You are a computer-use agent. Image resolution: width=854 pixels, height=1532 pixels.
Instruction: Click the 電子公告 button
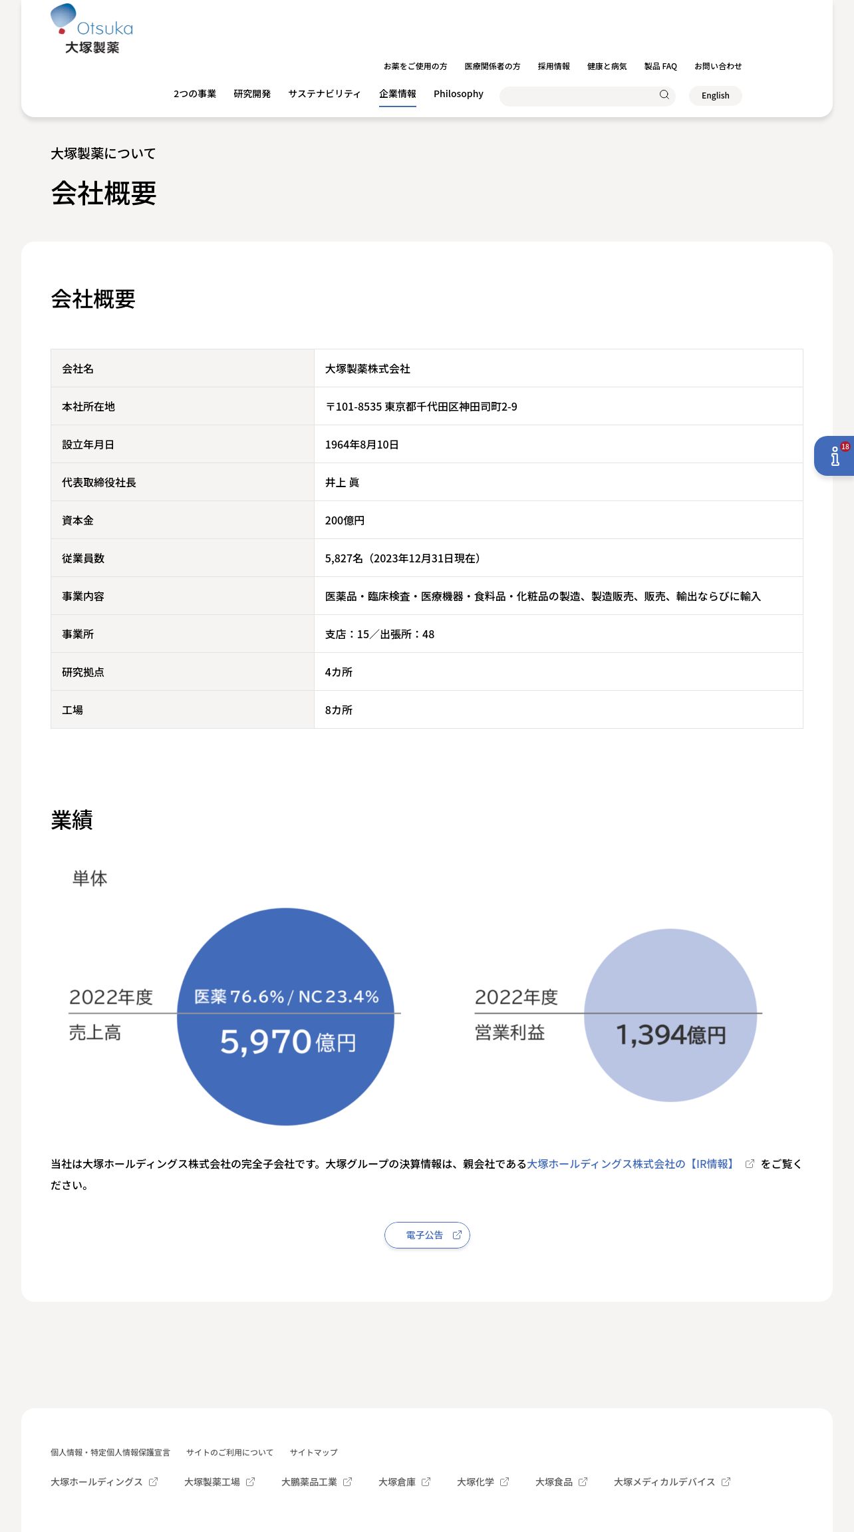pyautogui.click(x=427, y=1235)
